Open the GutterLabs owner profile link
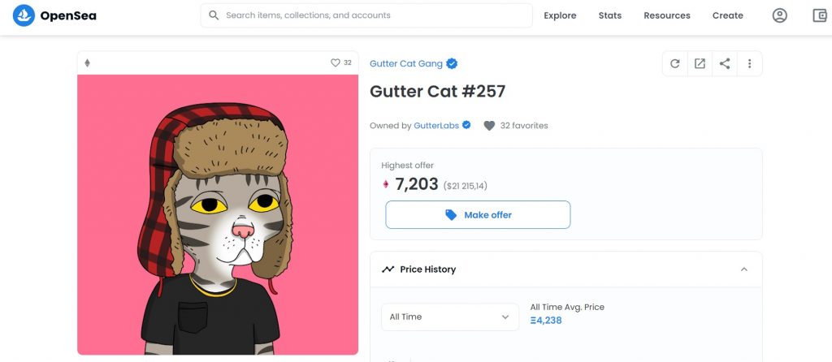 click(x=436, y=126)
